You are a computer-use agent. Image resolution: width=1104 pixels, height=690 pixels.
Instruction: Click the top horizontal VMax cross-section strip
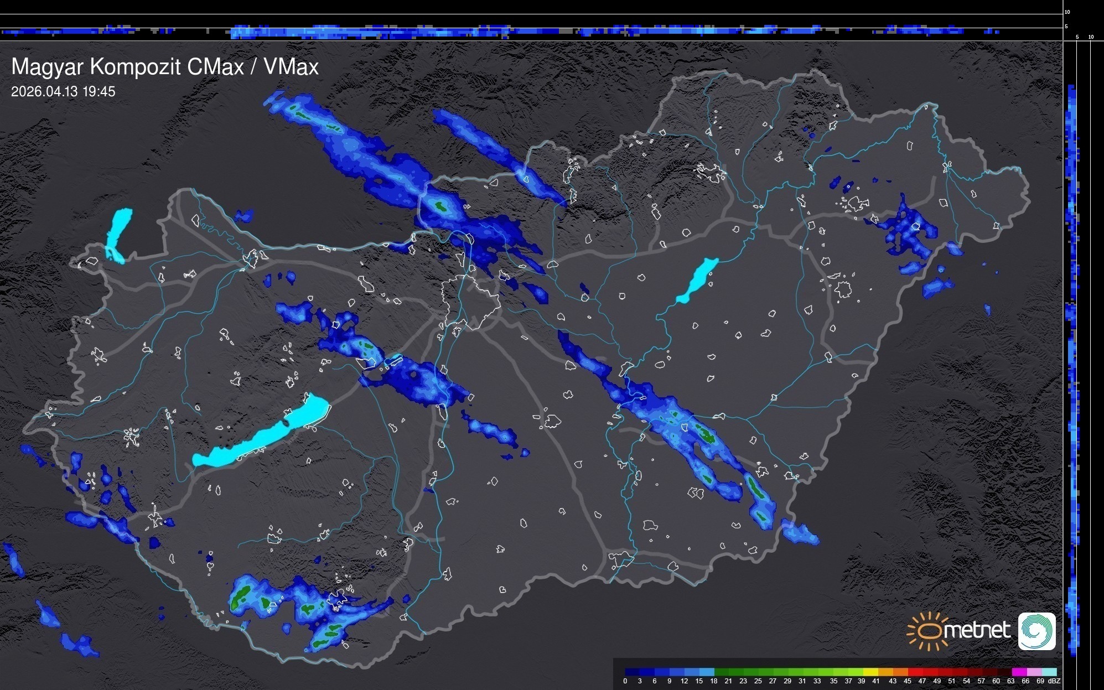pyautogui.click(x=531, y=31)
